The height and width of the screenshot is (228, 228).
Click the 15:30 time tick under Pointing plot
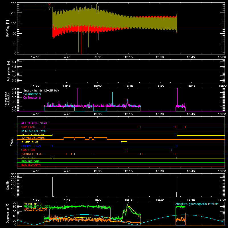pyautogui.click(x=160, y=57)
